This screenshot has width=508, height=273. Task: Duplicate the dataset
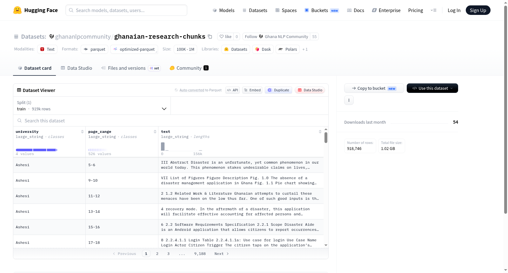pyautogui.click(x=278, y=90)
